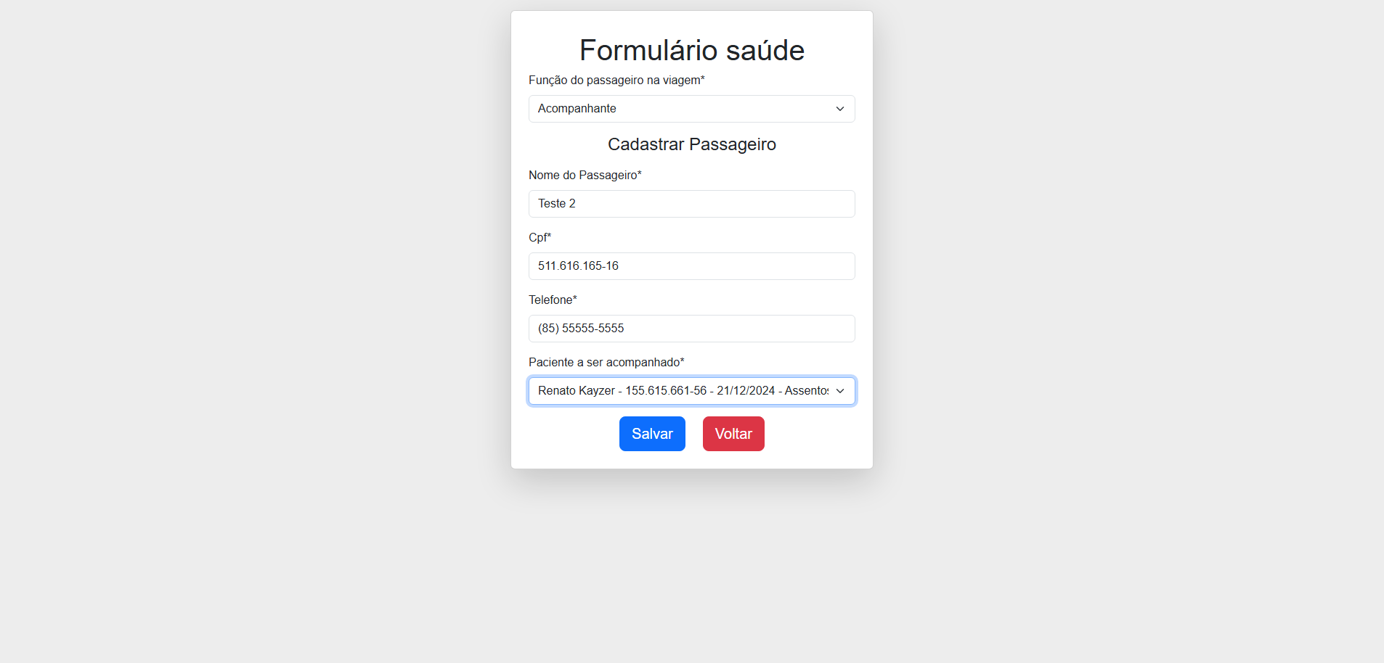Select the CPF value 511.616.165-16 text

(x=578, y=266)
